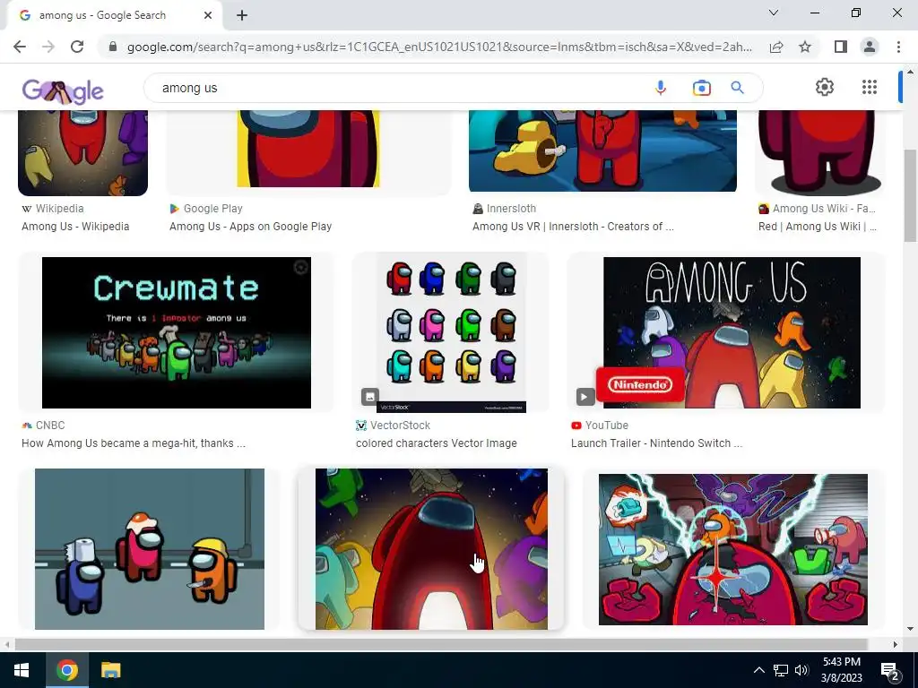Open Among Us VR Innersloth link
918x688 pixels.
[x=573, y=227]
